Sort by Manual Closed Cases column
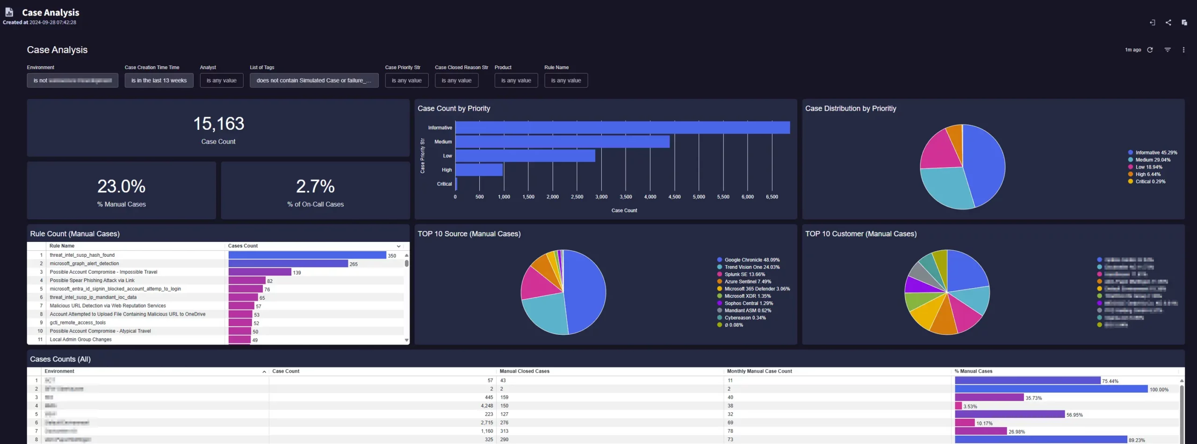1197x444 pixels. pos(524,371)
